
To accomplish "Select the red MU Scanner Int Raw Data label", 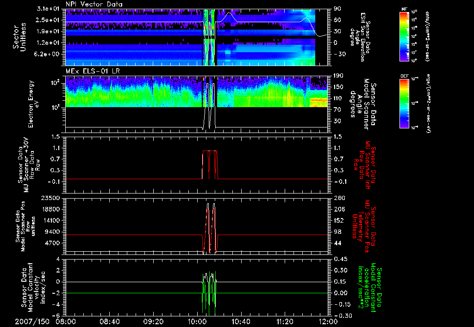I will click(x=366, y=165).
